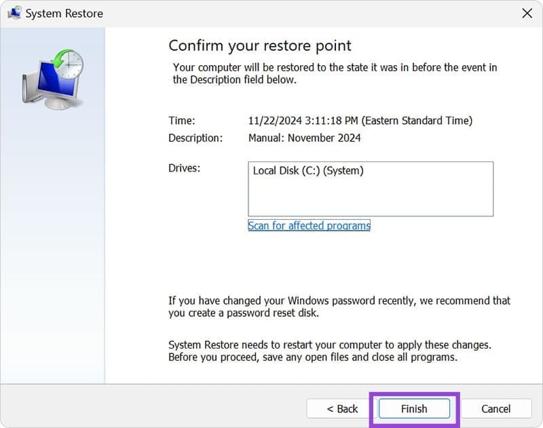Go back with the Back button
Screen dimensions: 543x428
[342, 409]
